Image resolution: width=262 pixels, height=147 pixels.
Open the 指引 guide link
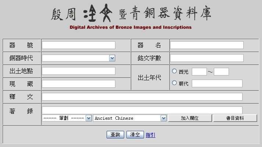151,135
